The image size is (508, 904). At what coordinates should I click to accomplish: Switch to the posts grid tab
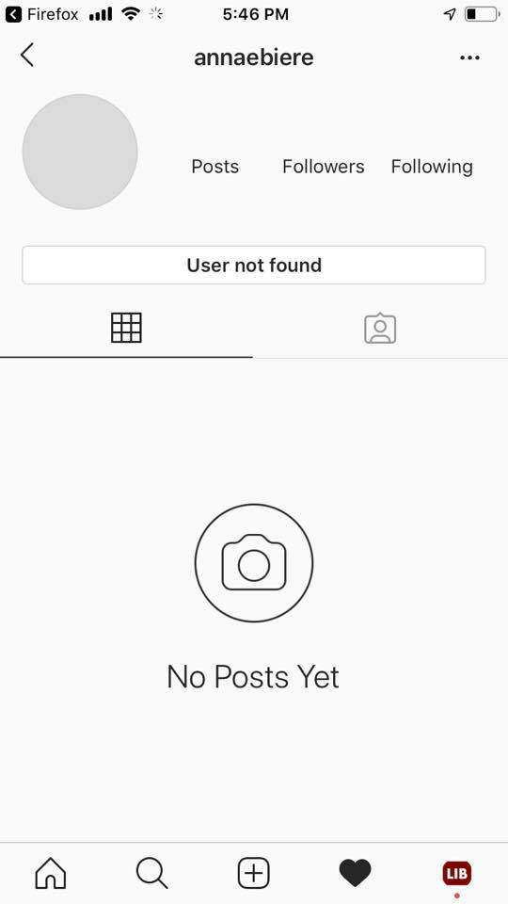click(x=126, y=328)
